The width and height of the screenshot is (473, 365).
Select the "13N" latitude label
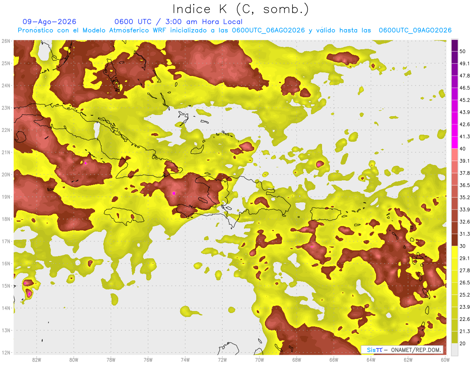6,330
